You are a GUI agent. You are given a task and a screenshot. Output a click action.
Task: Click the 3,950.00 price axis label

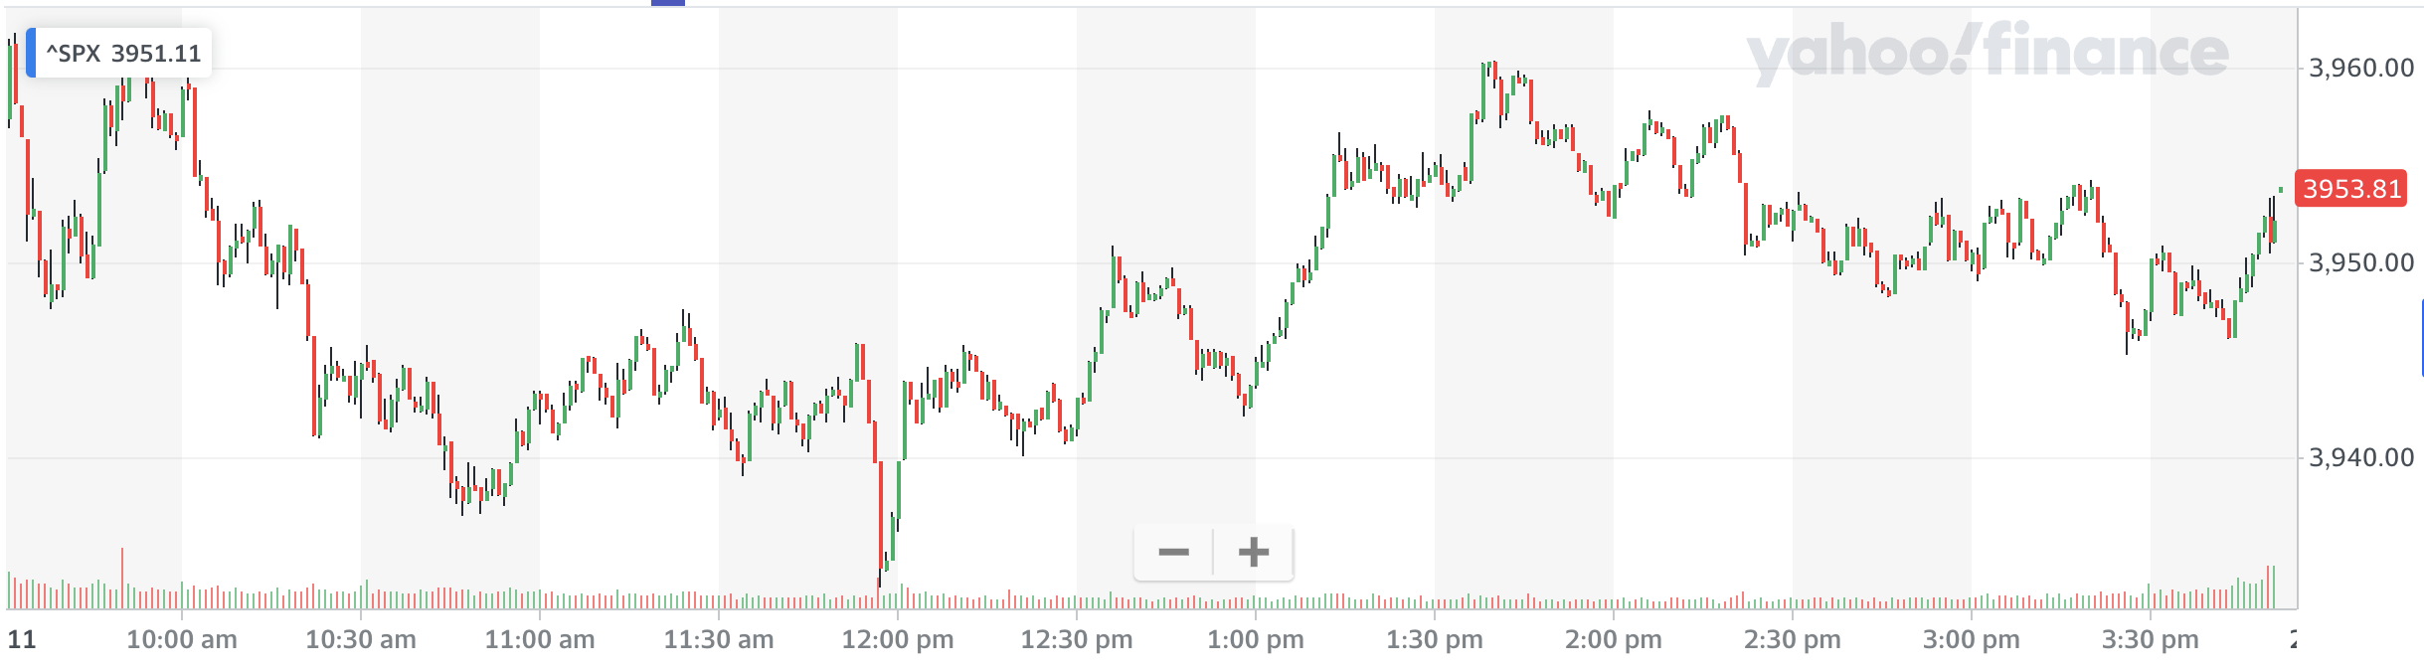2360,263
